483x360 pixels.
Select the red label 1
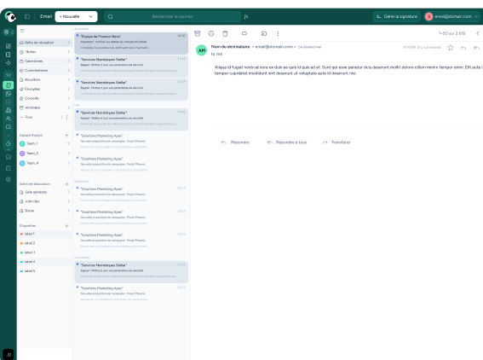pyautogui.click(x=44, y=234)
